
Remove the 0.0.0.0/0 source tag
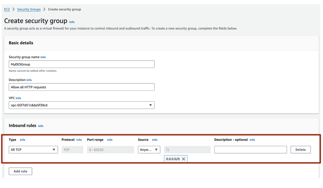tap(183, 159)
